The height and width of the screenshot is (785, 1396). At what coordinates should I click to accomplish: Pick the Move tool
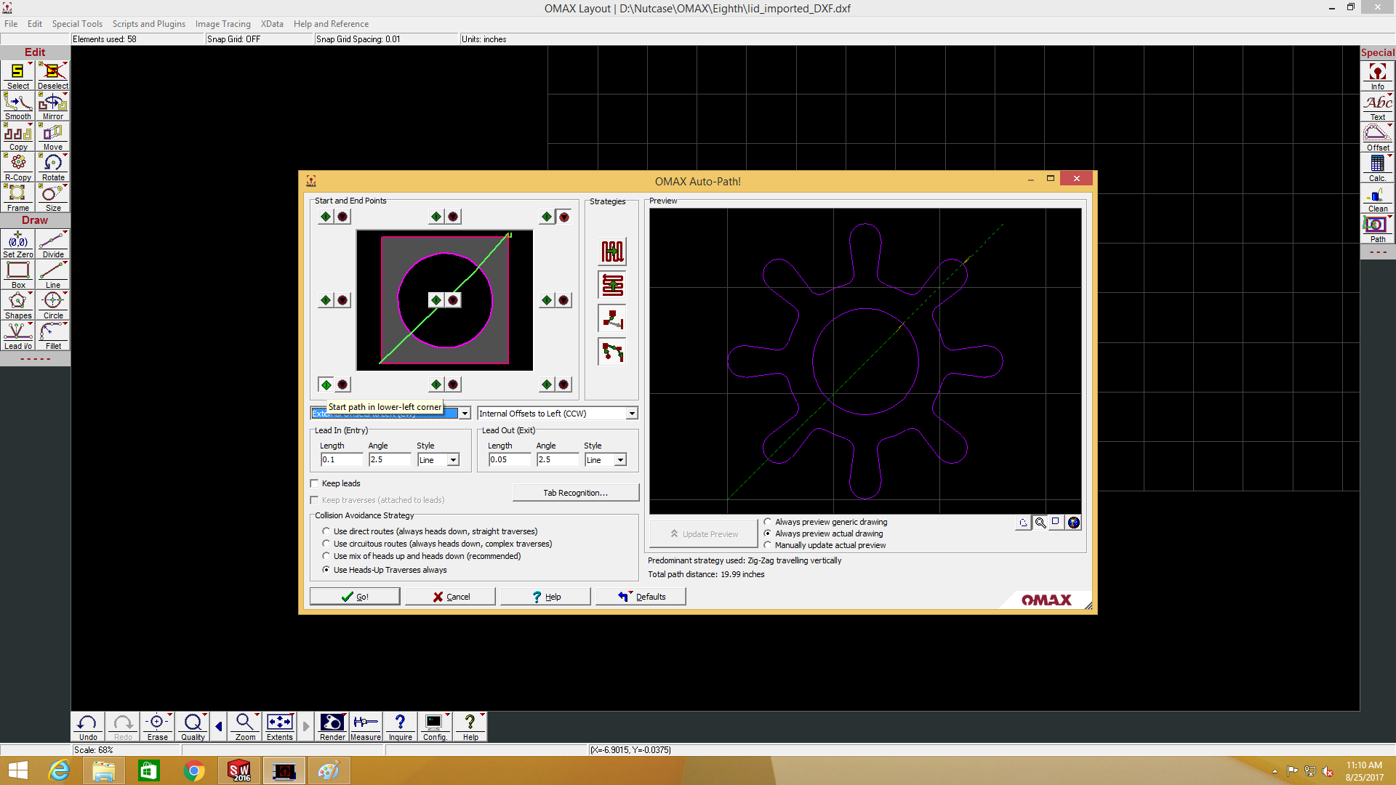52,137
